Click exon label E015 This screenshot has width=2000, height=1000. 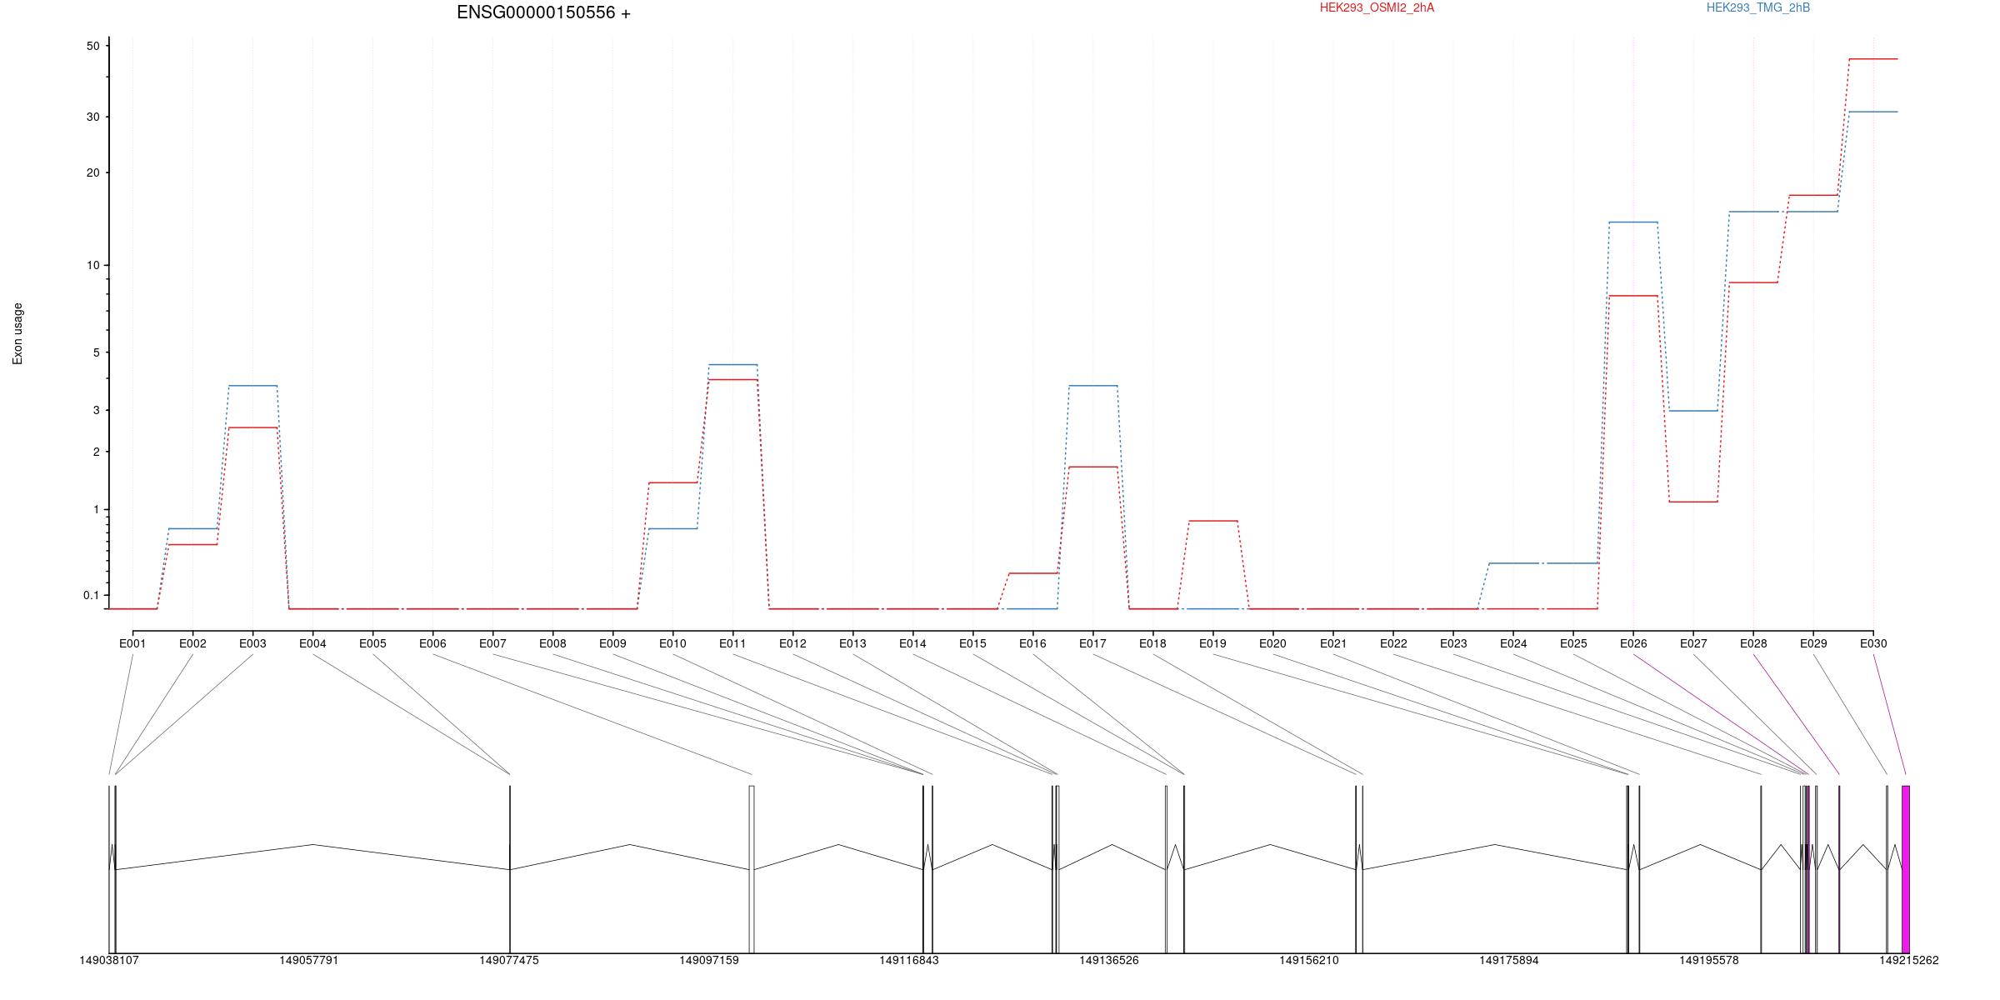point(972,643)
